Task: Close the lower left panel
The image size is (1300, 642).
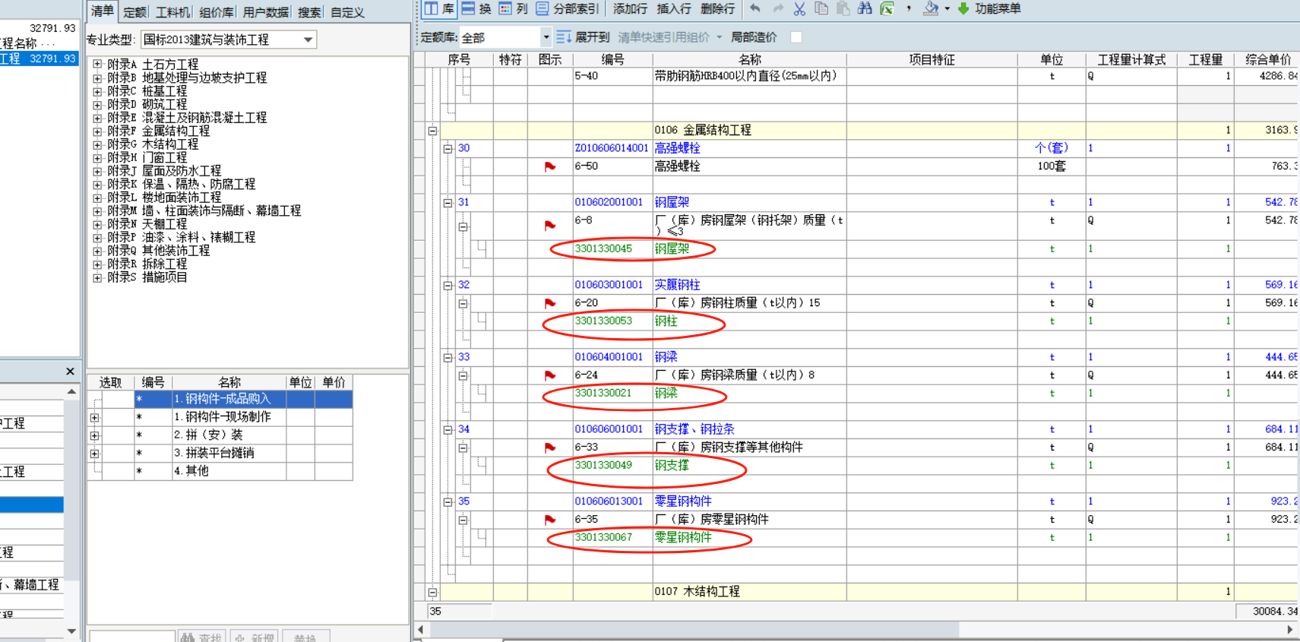Action: (70, 372)
